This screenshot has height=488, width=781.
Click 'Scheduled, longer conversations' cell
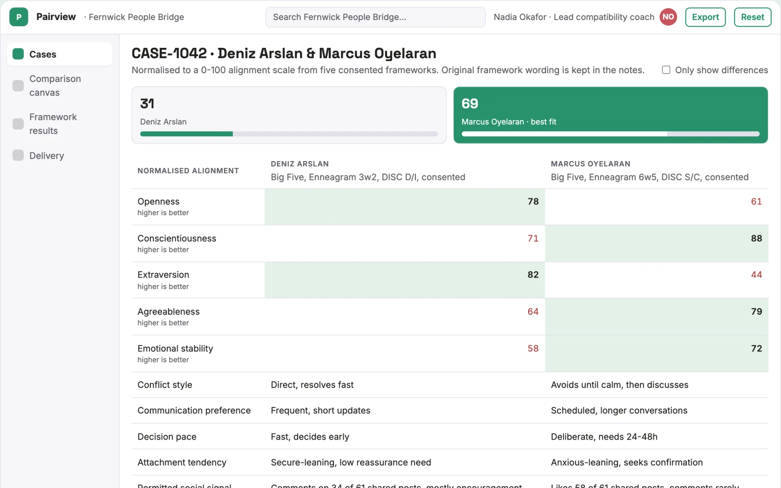[619, 410]
